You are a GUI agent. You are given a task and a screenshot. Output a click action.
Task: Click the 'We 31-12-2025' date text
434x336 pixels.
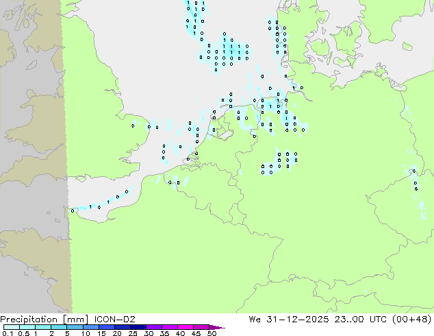289,320
